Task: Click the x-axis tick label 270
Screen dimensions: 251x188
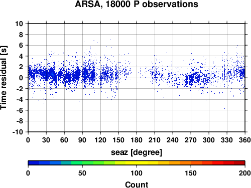Action: 191,140
